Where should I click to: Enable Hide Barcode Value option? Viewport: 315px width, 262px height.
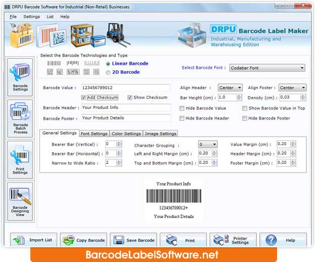pos(182,108)
